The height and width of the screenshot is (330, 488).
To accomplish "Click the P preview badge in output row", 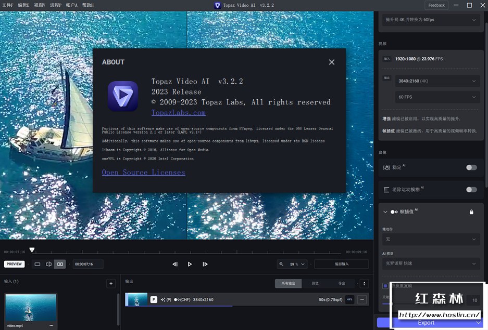I will click(x=154, y=299).
